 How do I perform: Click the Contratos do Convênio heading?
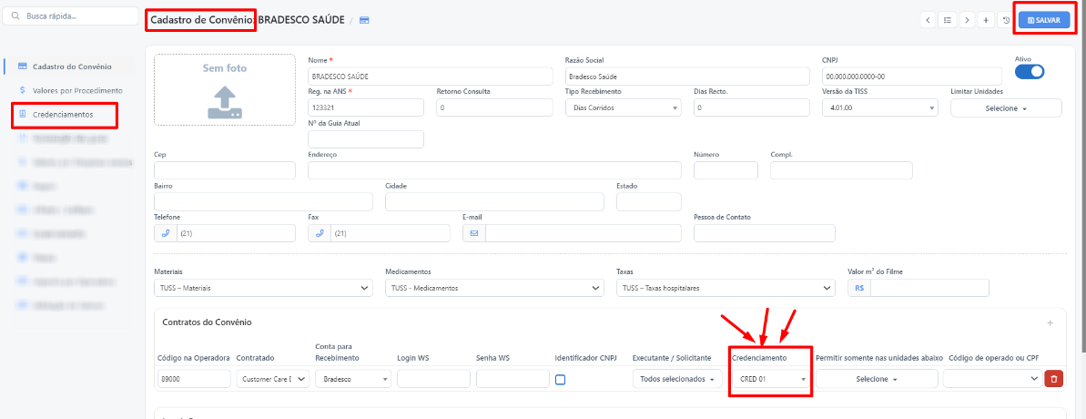point(207,322)
